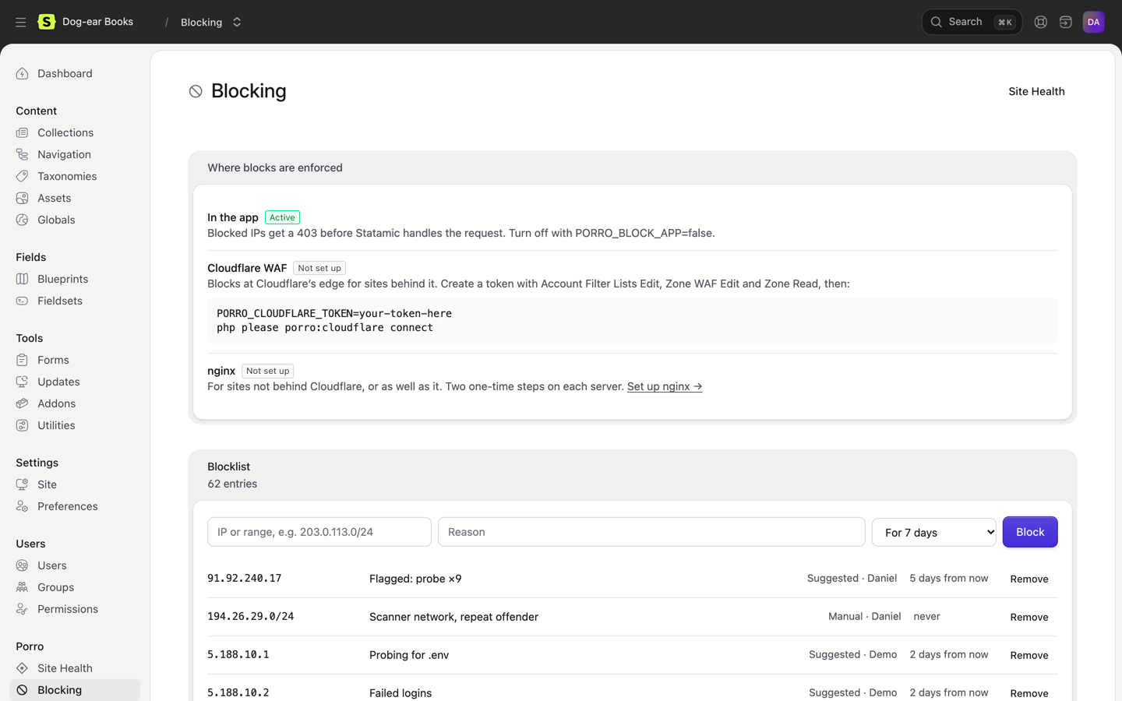
Task: Click the Blueprints icon
Action: (x=22, y=280)
